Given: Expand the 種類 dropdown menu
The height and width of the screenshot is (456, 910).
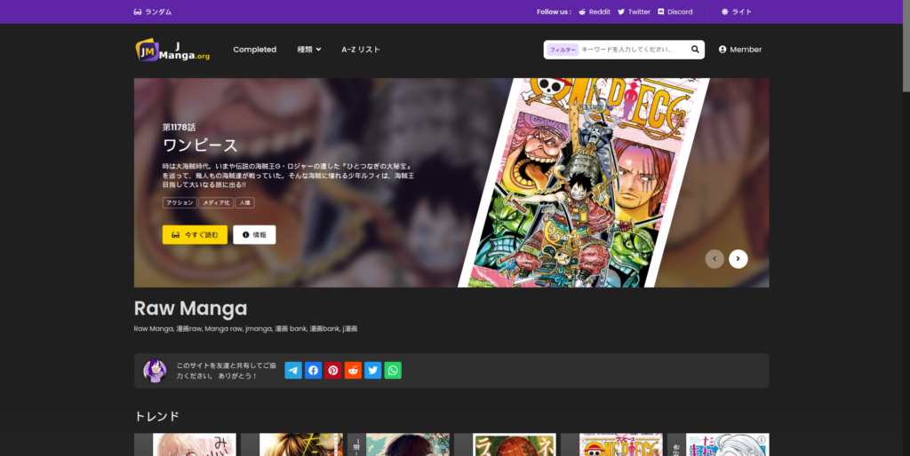Looking at the screenshot, I should (308, 50).
